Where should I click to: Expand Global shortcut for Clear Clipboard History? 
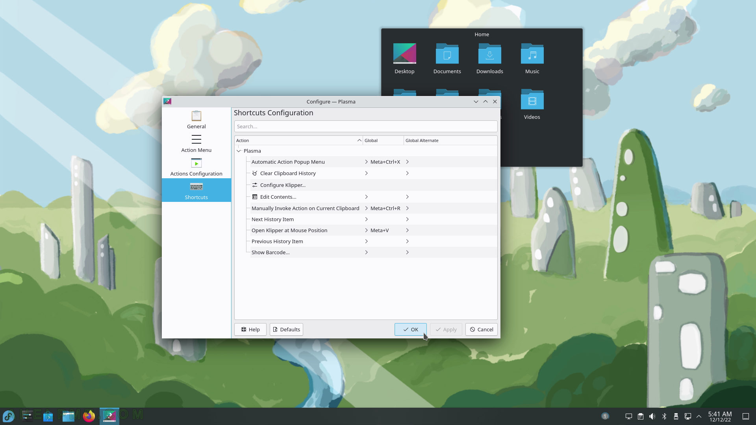366,173
